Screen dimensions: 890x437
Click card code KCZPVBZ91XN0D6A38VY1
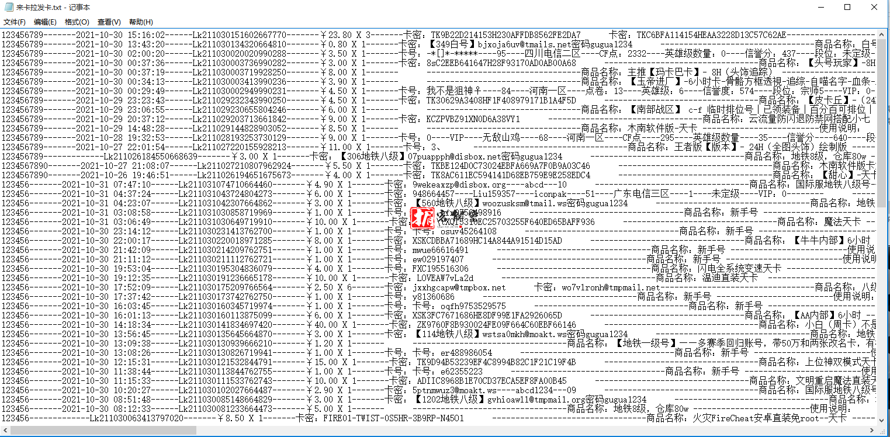coord(473,119)
